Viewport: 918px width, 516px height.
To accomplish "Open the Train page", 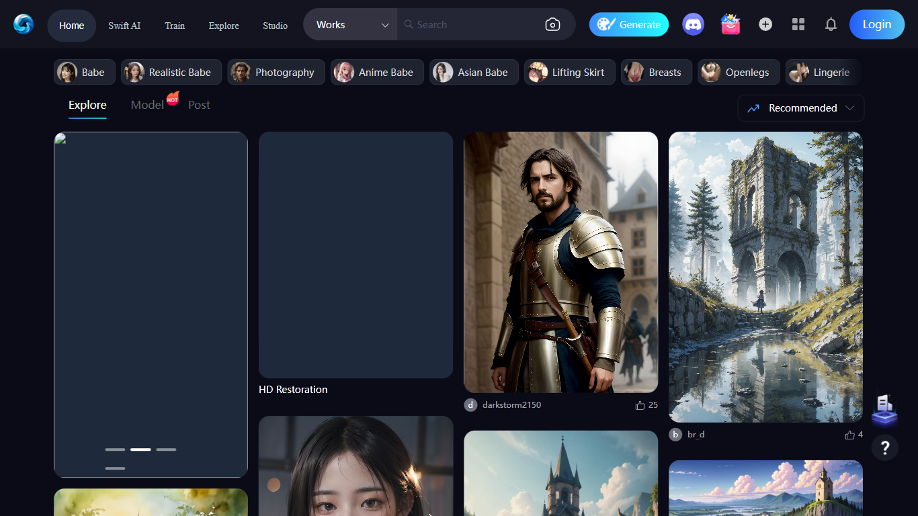I will [x=175, y=26].
